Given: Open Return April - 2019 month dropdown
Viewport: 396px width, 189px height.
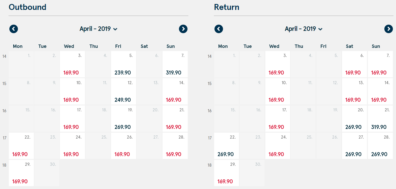Looking at the screenshot, I should 304,29.
